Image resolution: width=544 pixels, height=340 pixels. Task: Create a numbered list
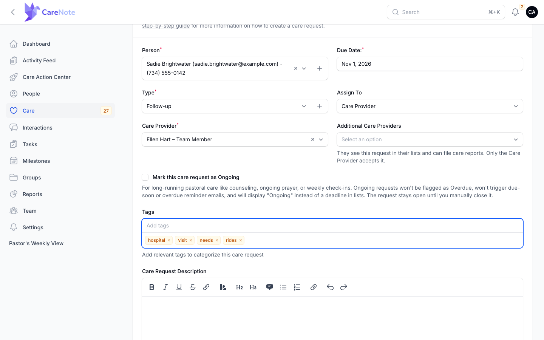click(297, 287)
